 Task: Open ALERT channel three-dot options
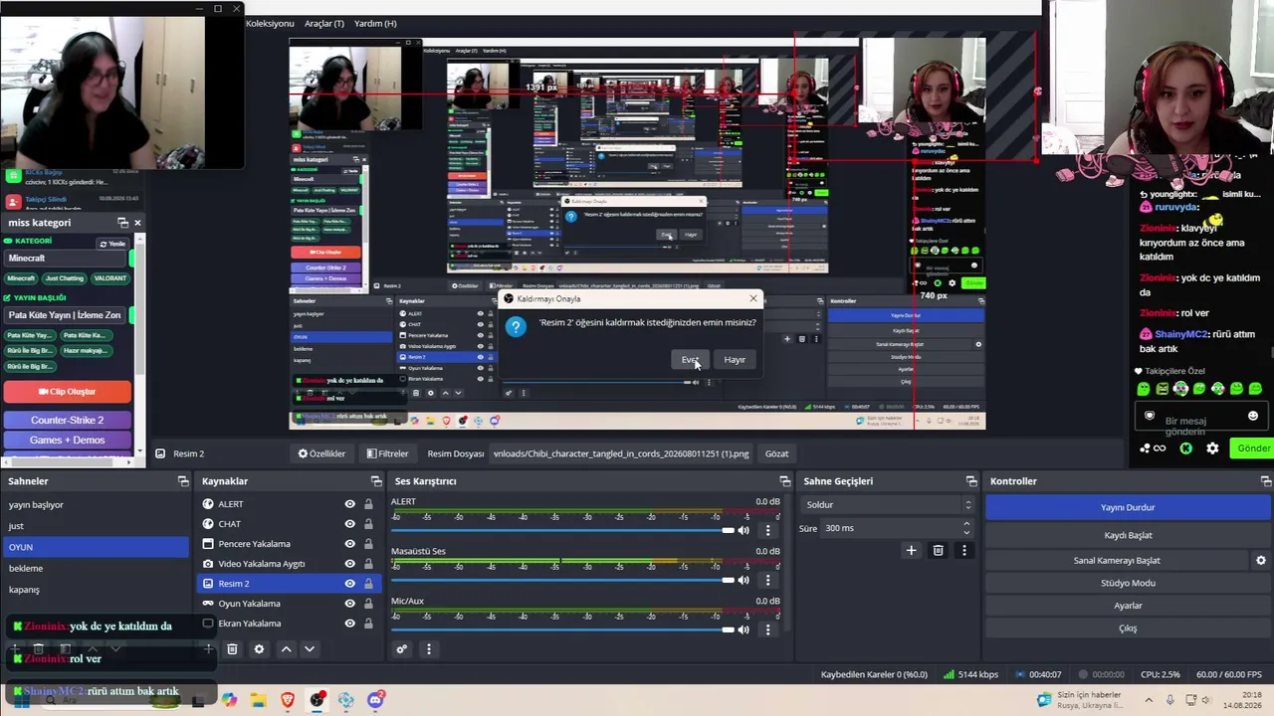click(x=767, y=530)
